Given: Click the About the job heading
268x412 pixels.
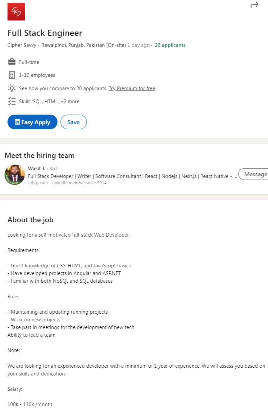Looking at the screenshot, I should (30, 220).
